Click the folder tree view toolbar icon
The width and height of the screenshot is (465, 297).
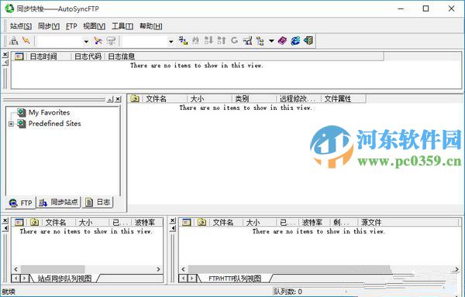click(260, 40)
